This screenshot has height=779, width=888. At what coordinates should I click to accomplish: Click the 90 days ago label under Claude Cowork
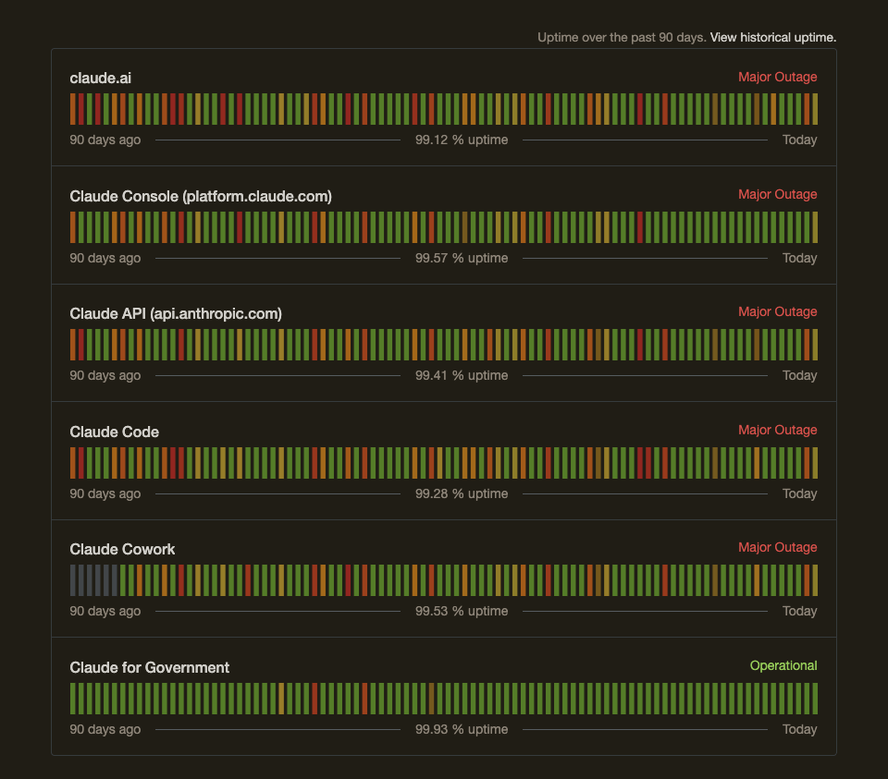click(x=105, y=611)
